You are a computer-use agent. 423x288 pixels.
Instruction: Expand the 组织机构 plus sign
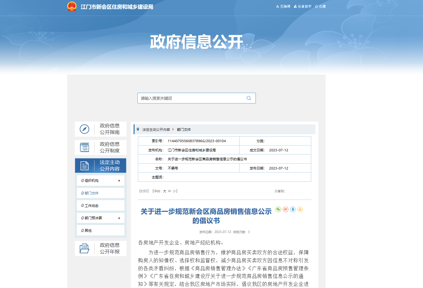tap(119, 181)
